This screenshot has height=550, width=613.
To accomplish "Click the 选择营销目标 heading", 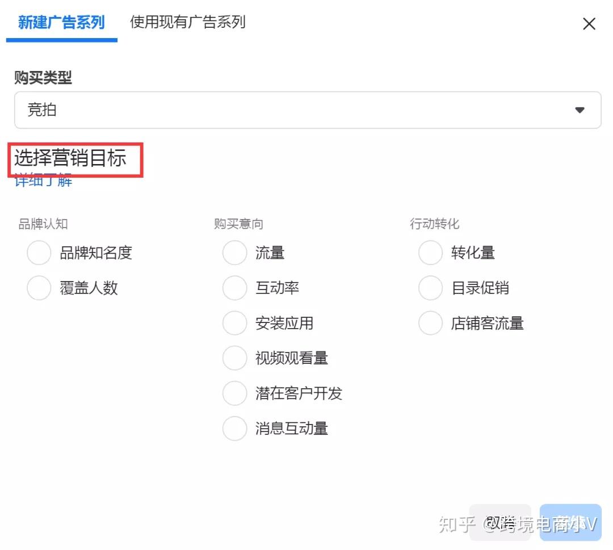I will (x=70, y=158).
